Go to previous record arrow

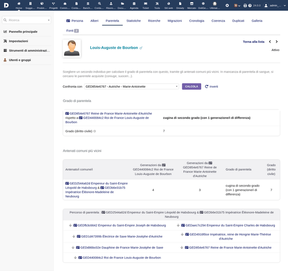pyautogui.click(x=270, y=42)
